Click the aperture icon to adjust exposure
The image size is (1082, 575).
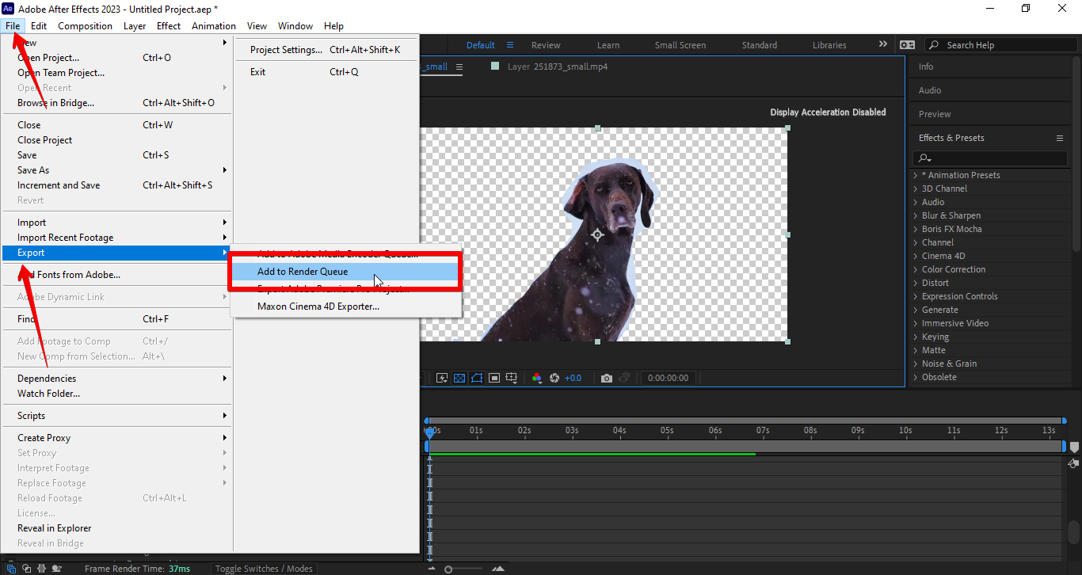point(555,378)
